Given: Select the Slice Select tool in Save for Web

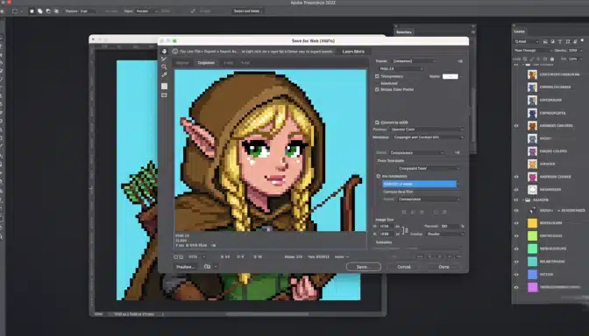Looking at the screenshot, I should coord(164,59).
